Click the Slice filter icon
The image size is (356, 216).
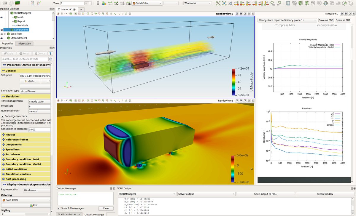[x=306, y=3]
